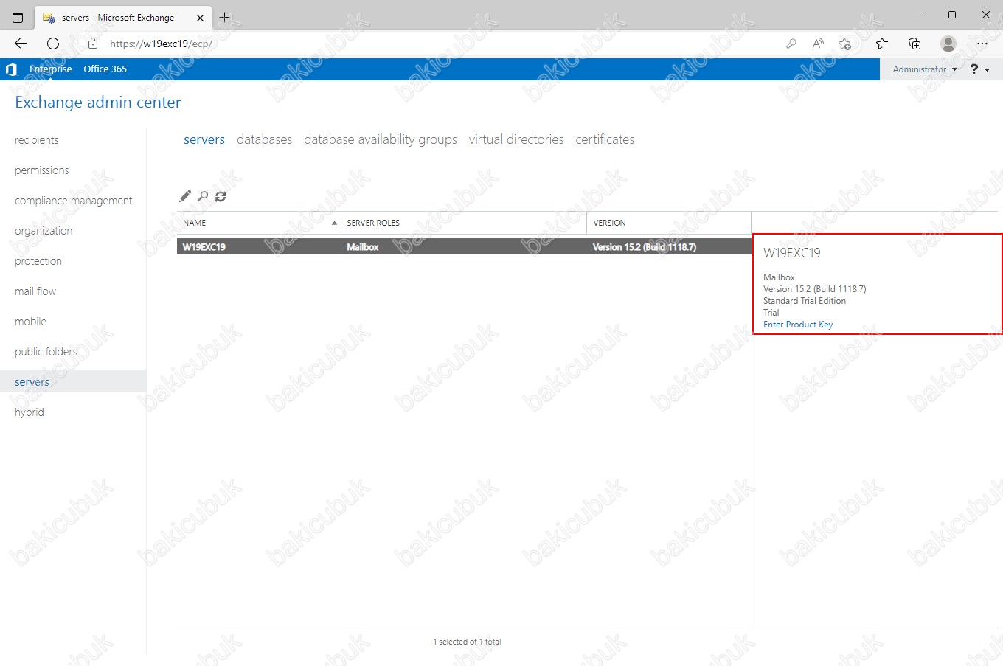This screenshot has width=1003, height=666.
Task: Go back with the browser back arrow
Action: (x=21, y=44)
